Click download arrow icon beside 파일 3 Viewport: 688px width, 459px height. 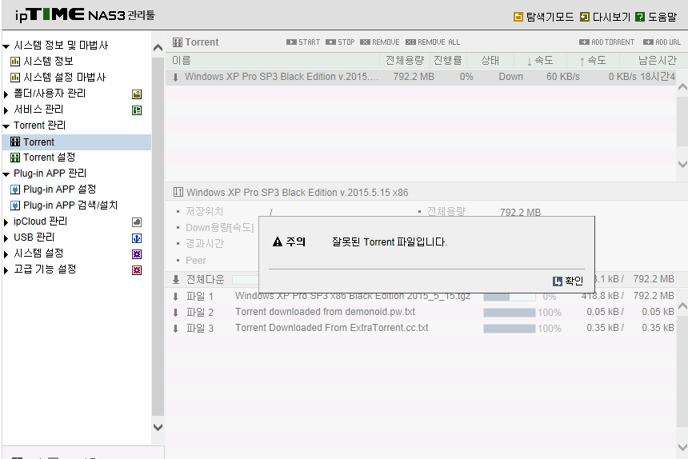coord(175,329)
